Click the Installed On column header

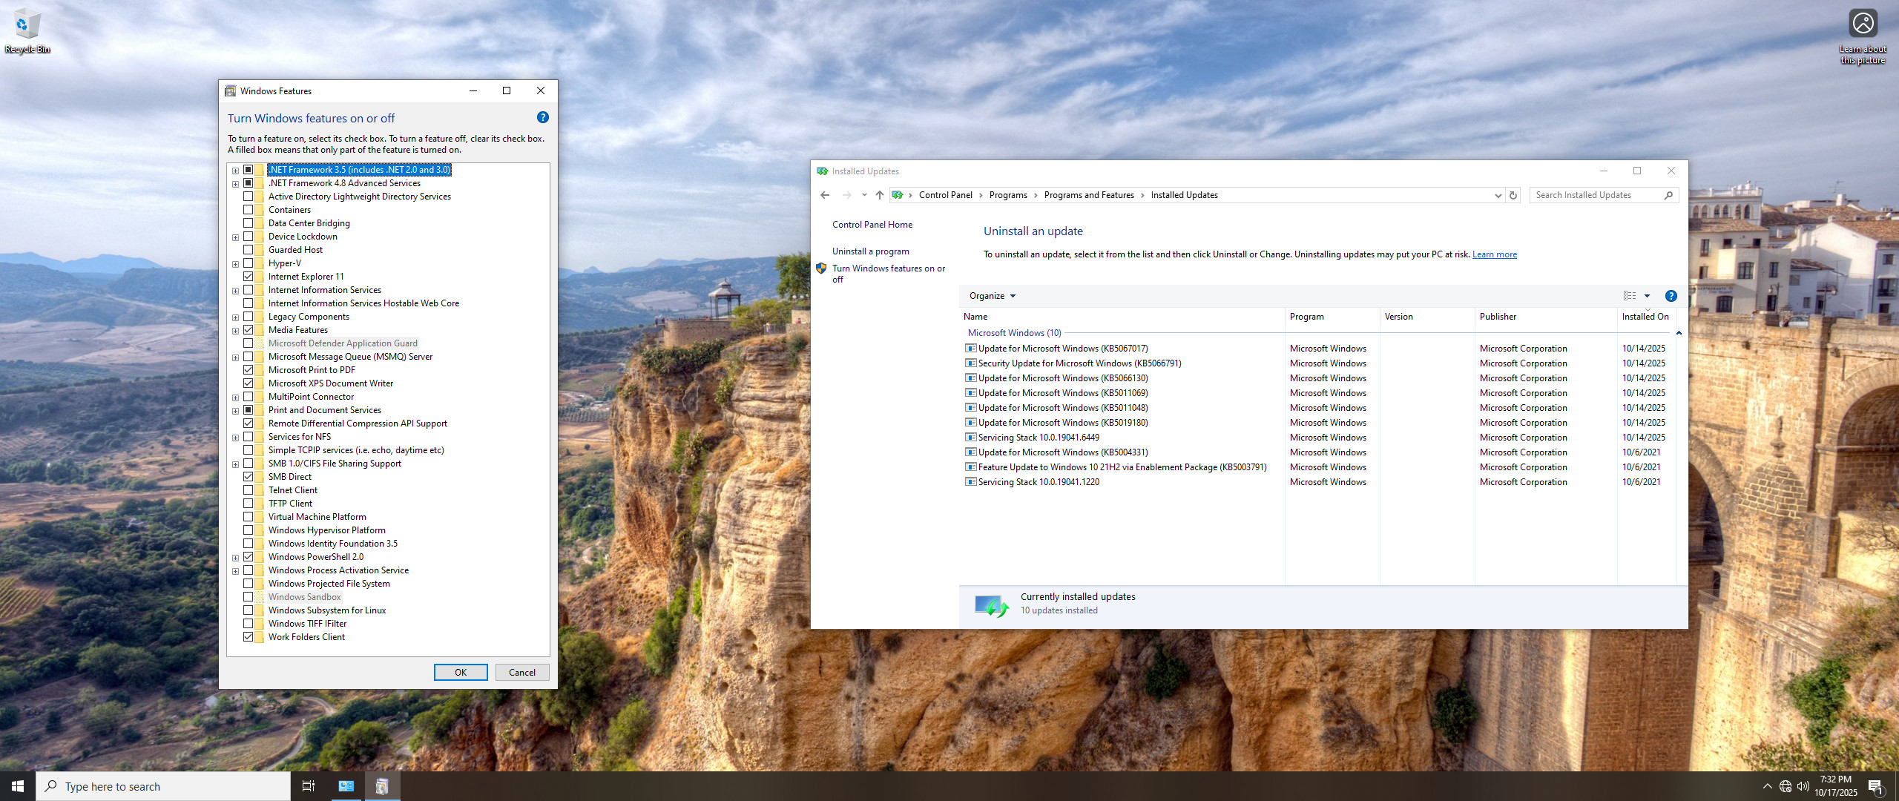click(1645, 317)
